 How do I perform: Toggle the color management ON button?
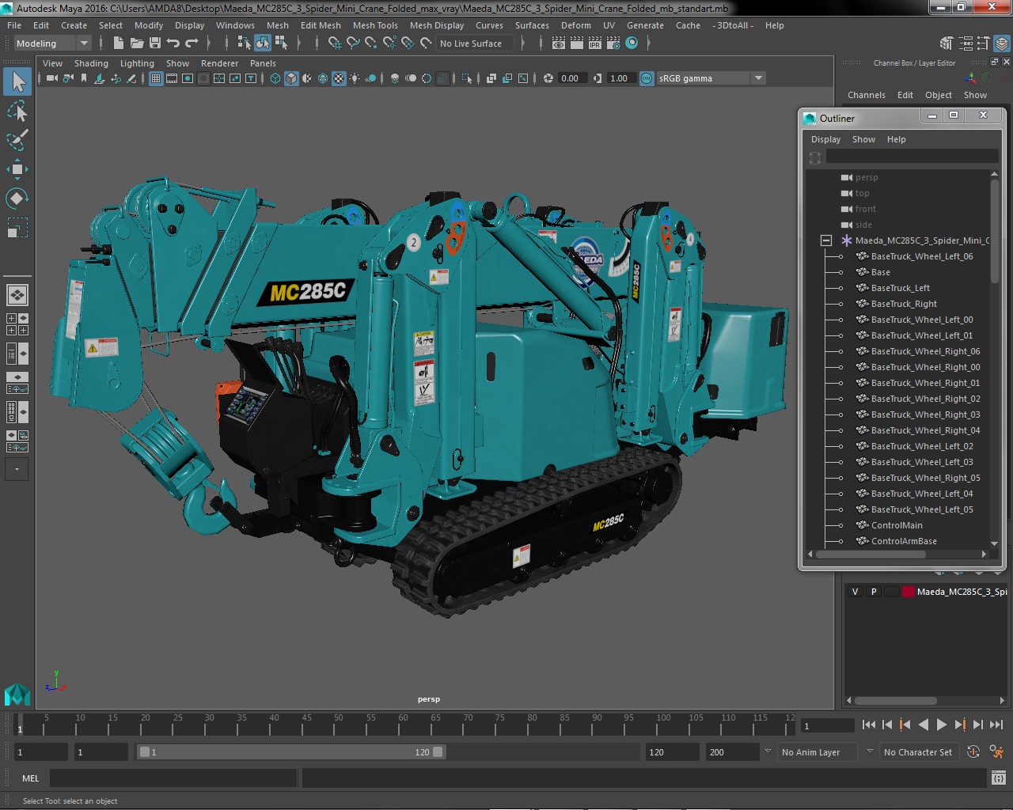[647, 78]
